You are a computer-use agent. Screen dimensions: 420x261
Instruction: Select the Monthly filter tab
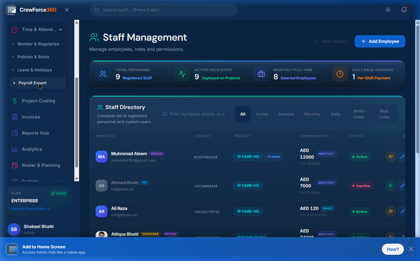(312, 114)
